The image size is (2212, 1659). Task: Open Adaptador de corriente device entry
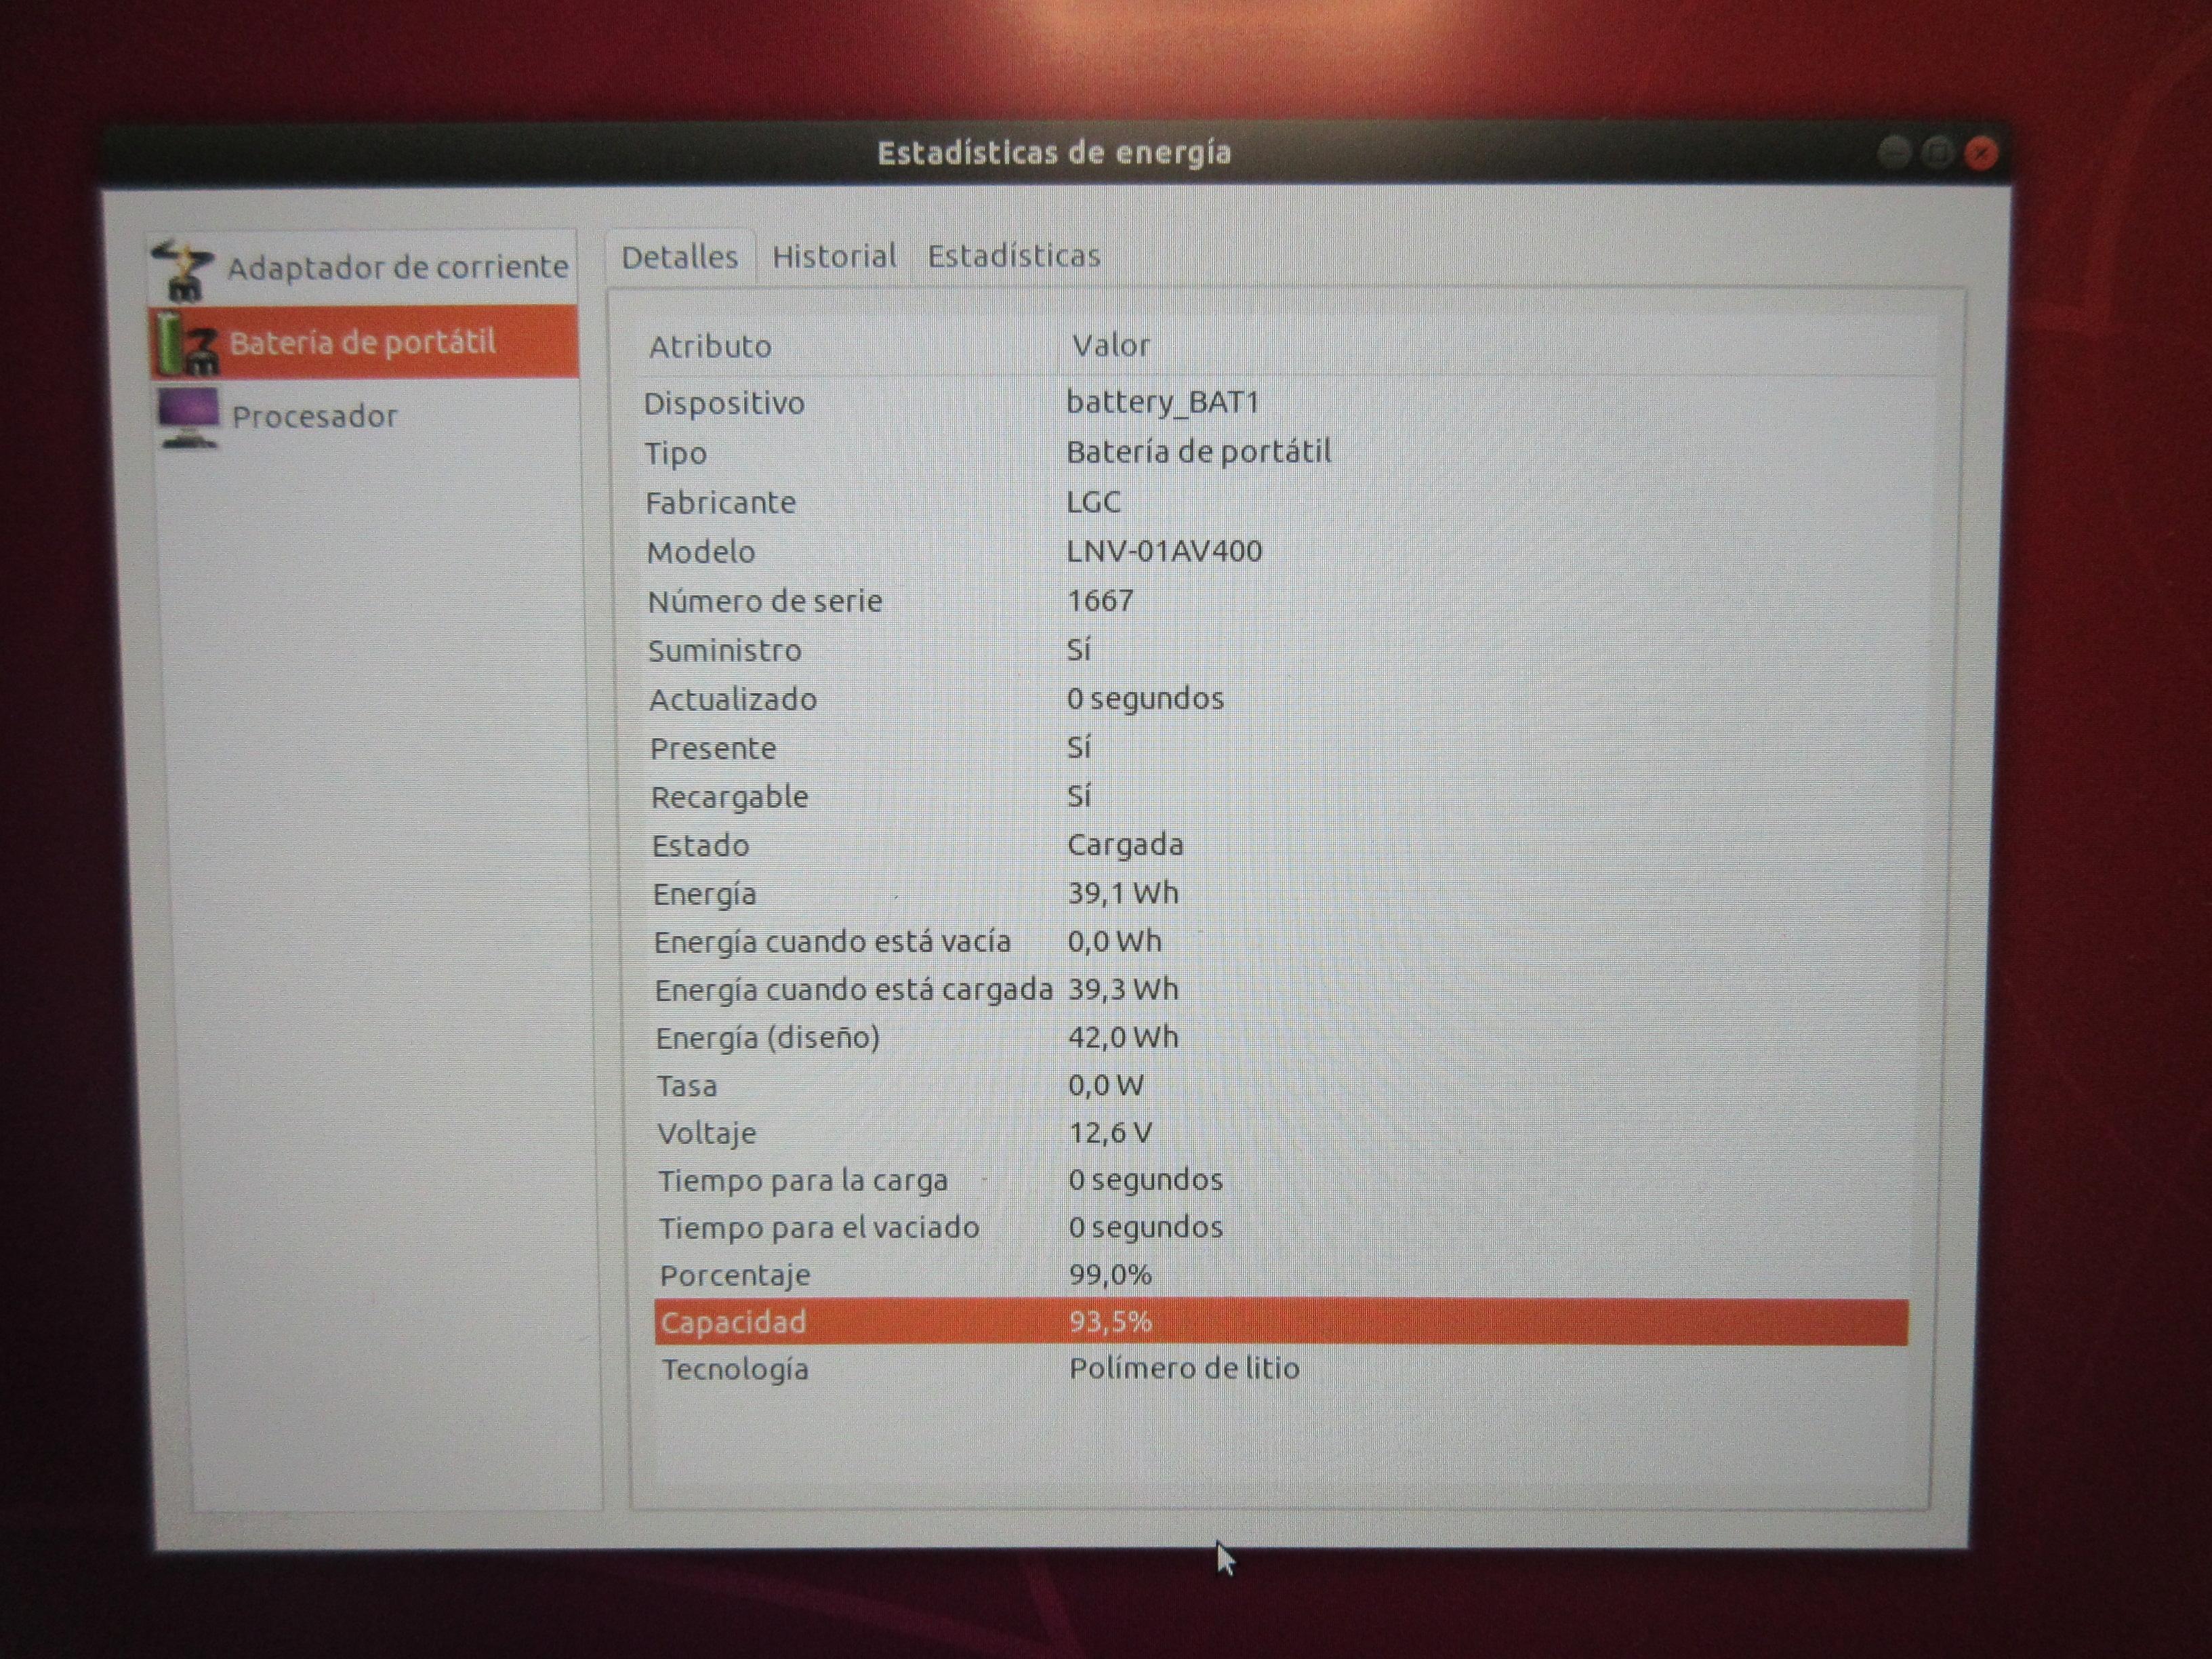tap(363, 268)
